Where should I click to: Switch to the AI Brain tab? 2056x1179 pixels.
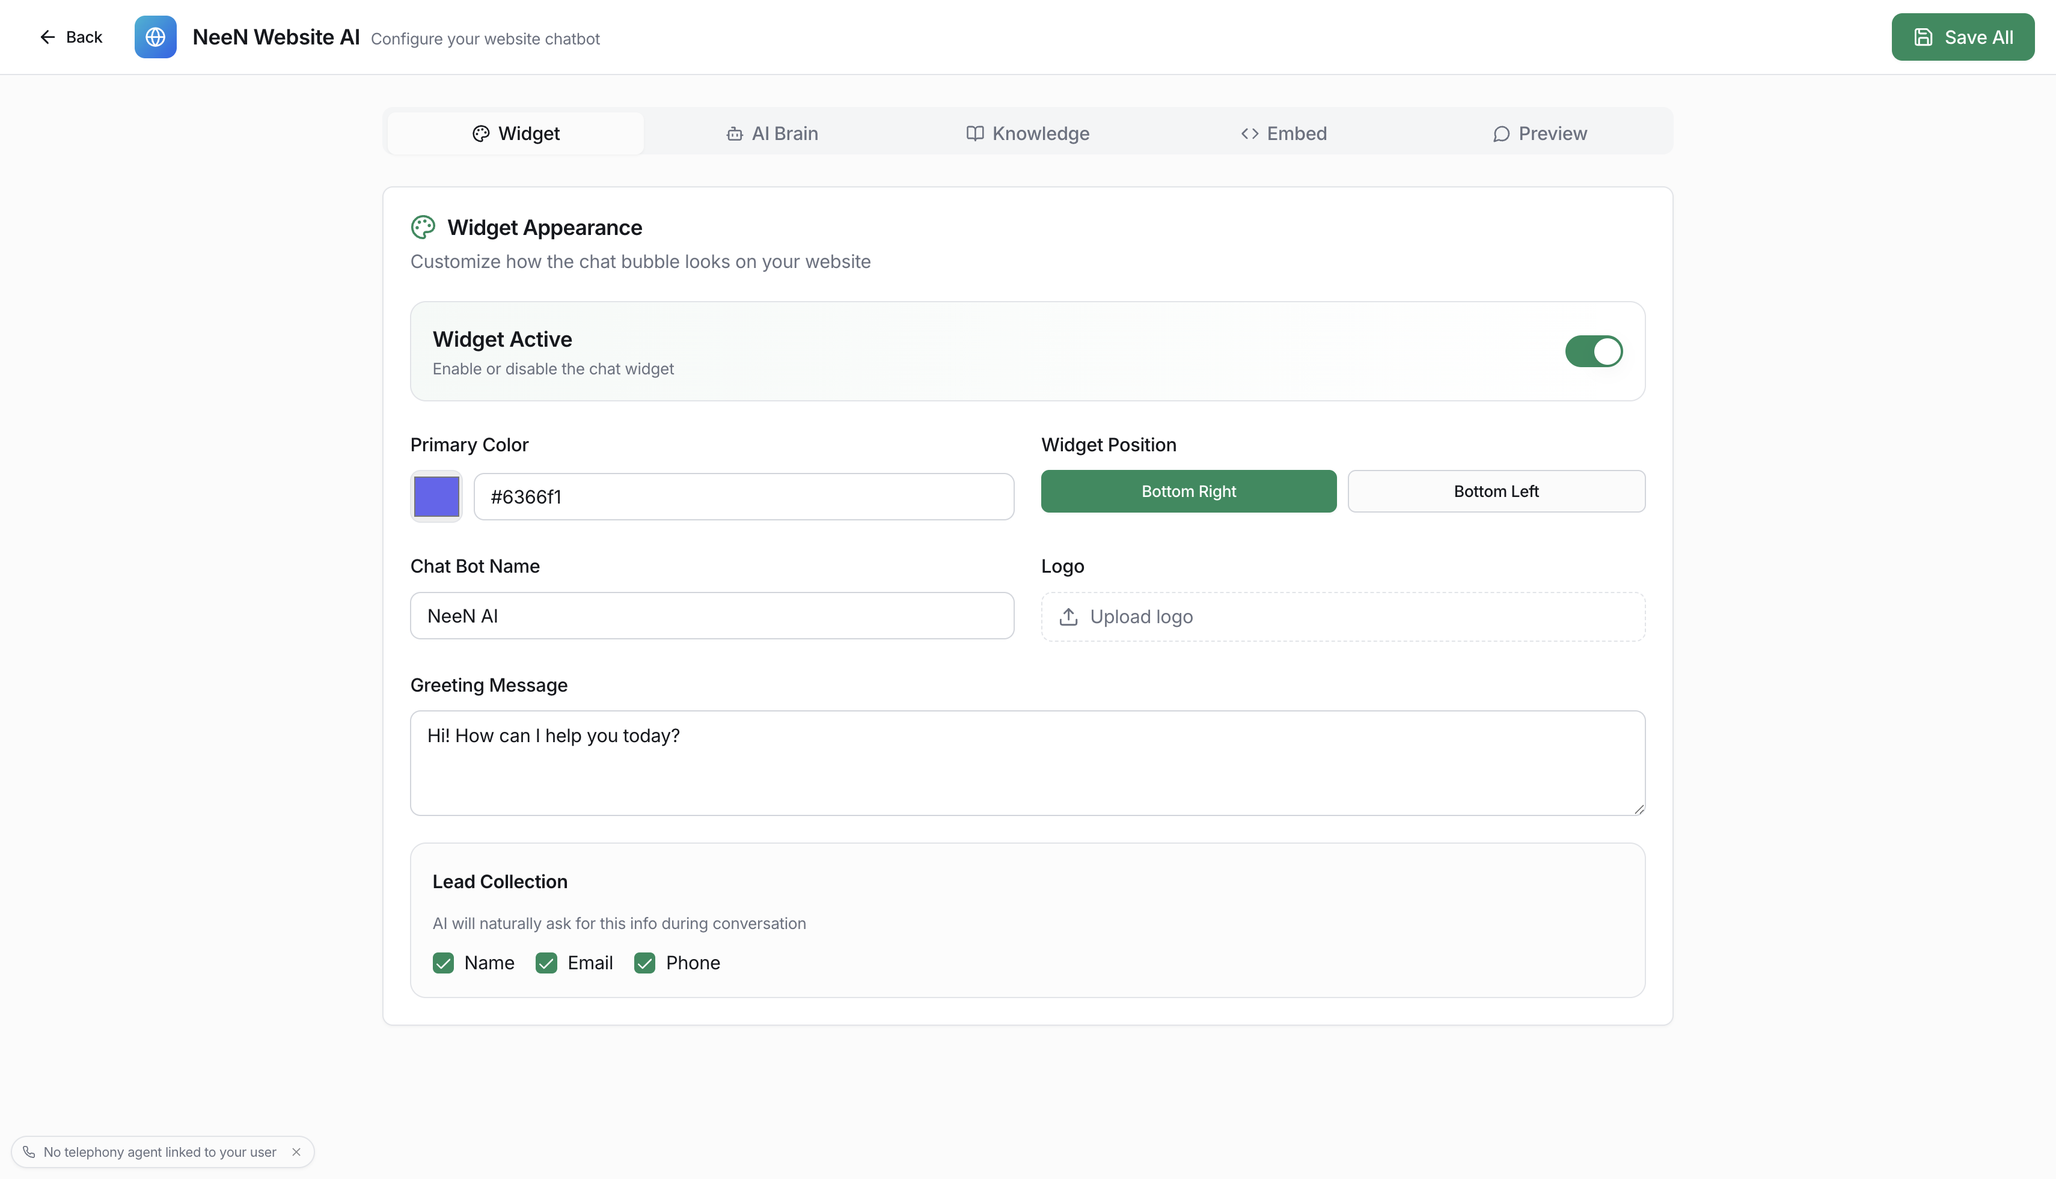(772, 133)
